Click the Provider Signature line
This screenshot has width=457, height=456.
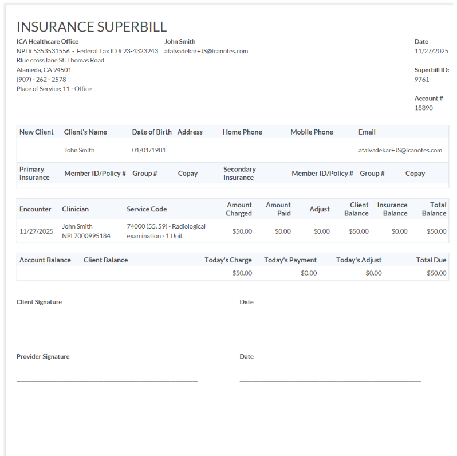pyautogui.click(x=107, y=380)
